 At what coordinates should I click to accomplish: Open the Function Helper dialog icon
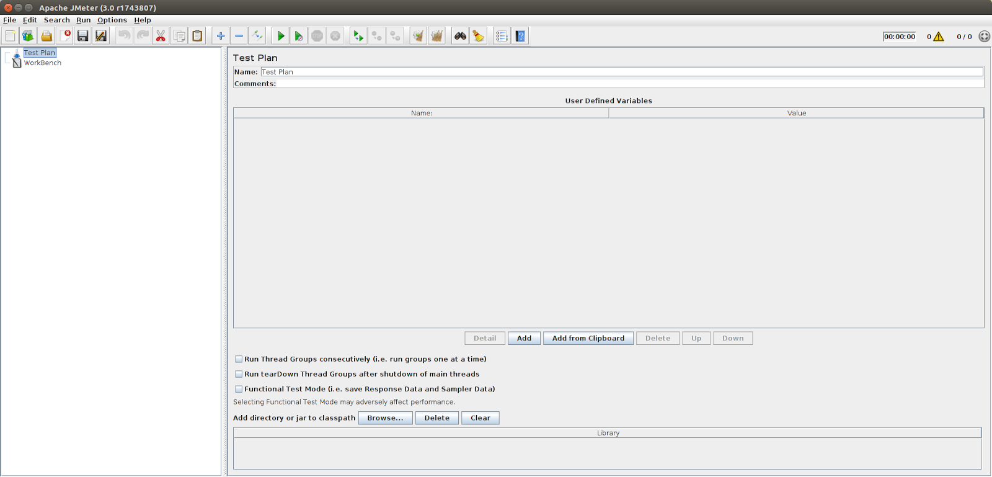pyautogui.click(x=502, y=36)
